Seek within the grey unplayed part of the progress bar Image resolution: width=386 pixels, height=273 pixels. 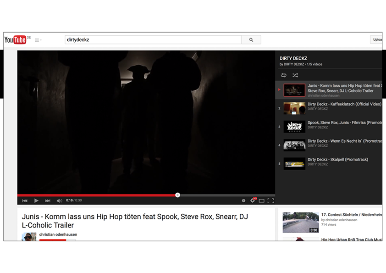click(x=227, y=195)
